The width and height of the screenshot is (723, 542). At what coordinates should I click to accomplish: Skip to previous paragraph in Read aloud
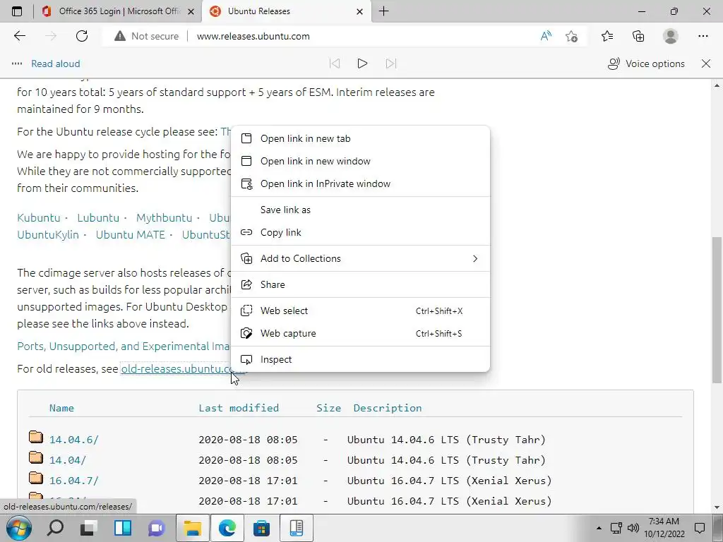click(335, 64)
